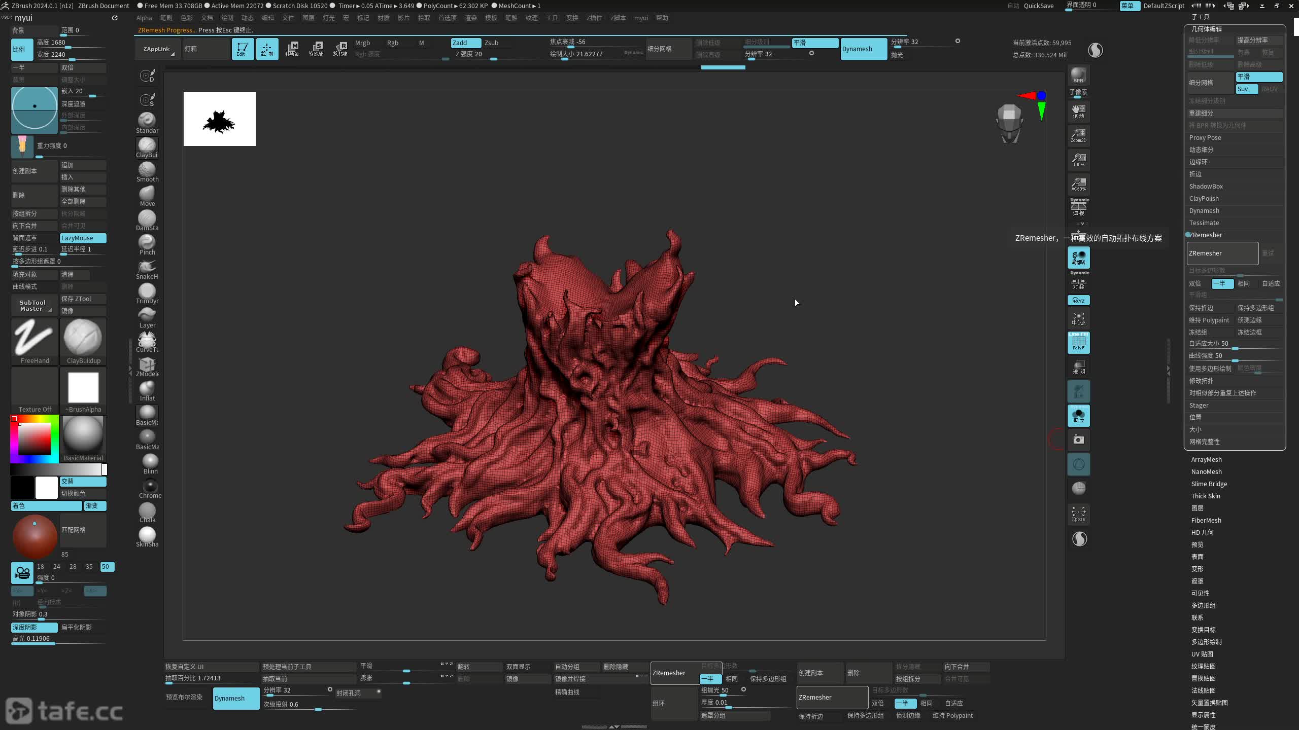Image resolution: width=1299 pixels, height=730 pixels.
Task: Select the Move brush icon
Action: (147, 194)
